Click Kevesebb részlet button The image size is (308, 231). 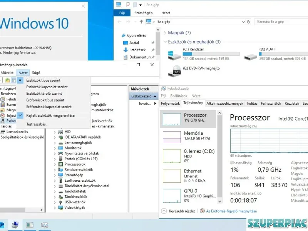[178, 211]
